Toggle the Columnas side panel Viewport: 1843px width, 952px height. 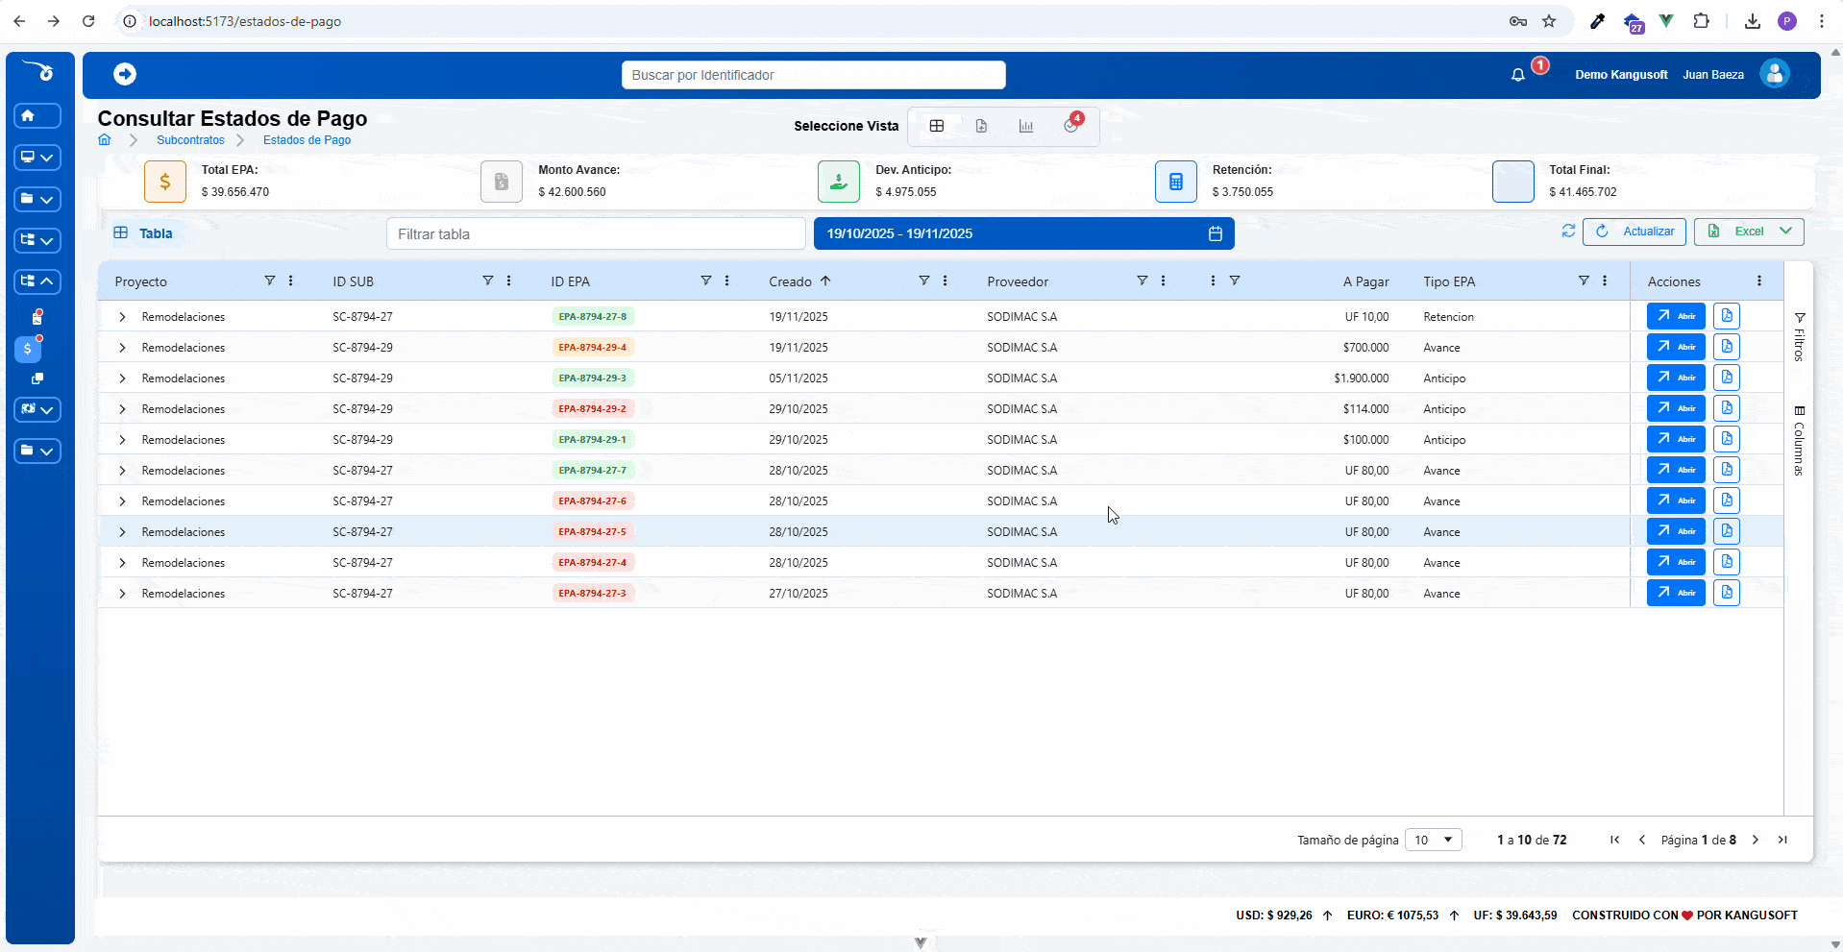click(x=1799, y=441)
